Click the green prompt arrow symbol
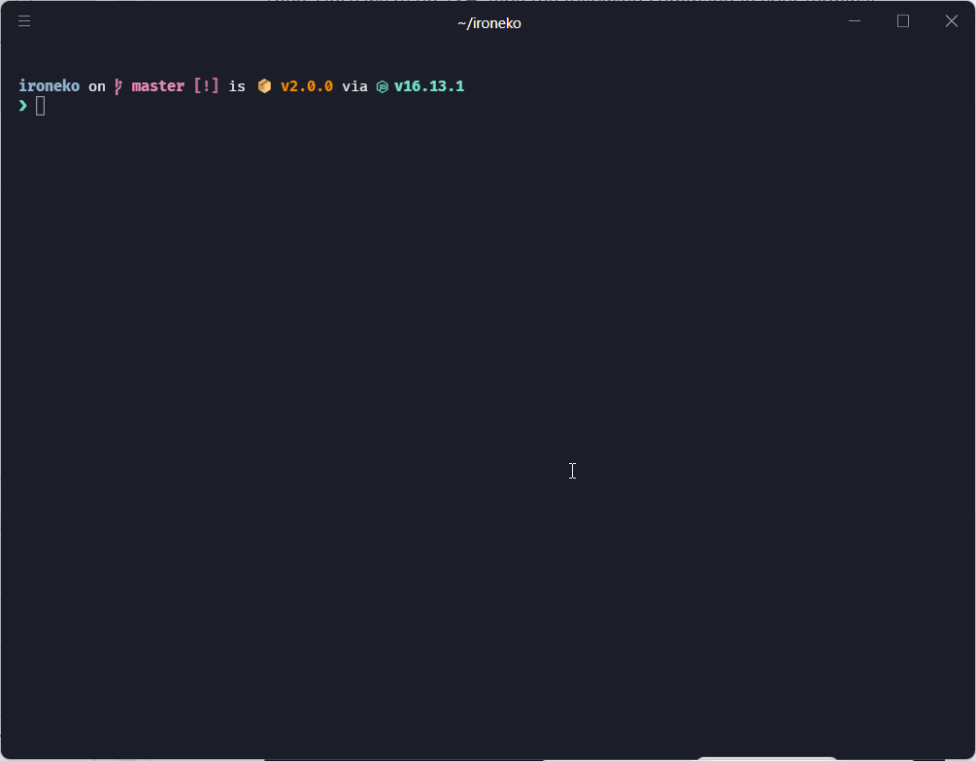The image size is (976, 761). (x=23, y=106)
